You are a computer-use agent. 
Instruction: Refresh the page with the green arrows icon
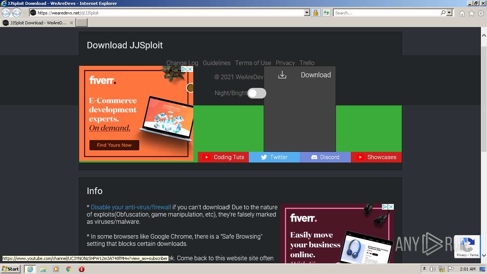coord(326,13)
